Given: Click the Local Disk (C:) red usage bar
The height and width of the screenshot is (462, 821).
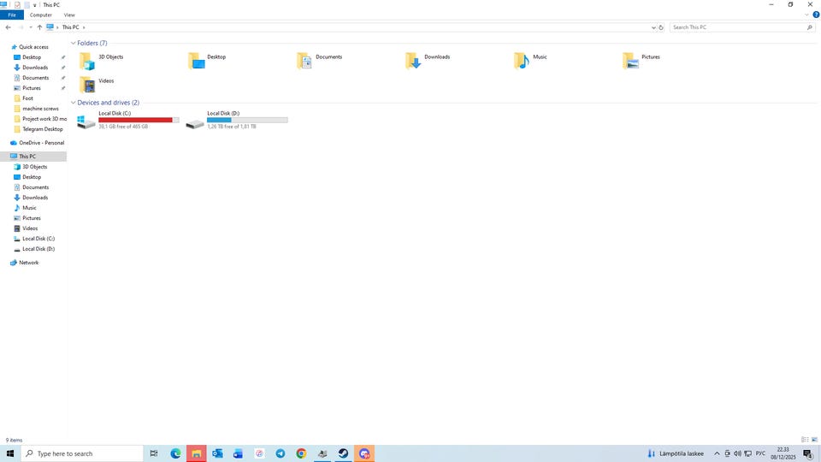Looking at the screenshot, I should 135,120.
